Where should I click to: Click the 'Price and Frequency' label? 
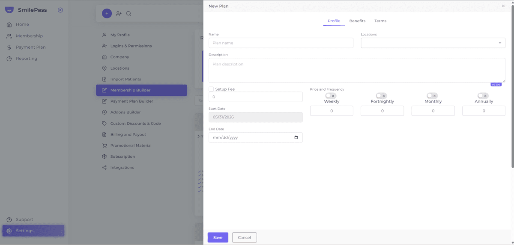click(x=327, y=89)
